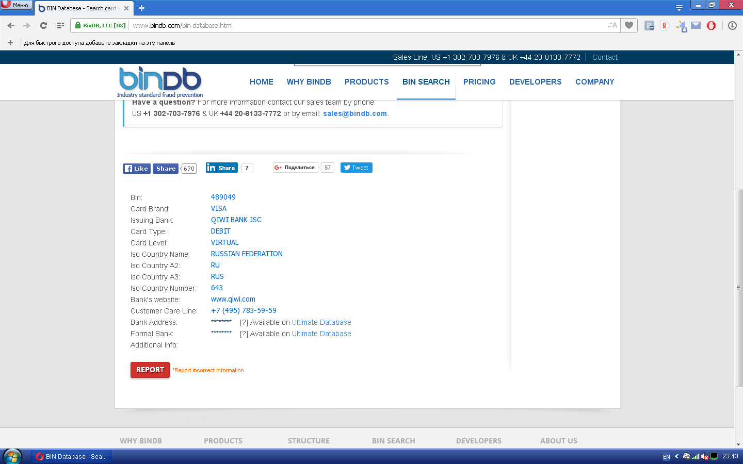Open the tab list menu dropdown

[x=679, y=8]
